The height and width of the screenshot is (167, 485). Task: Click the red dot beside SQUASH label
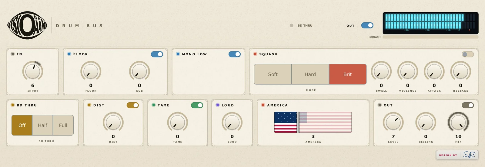click(x=255, y=54)
